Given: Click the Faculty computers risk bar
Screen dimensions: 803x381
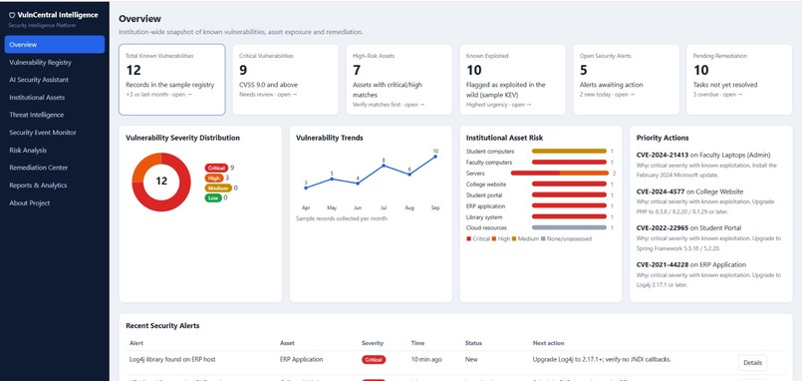Looking at the screenshot, I should point(569,162).
